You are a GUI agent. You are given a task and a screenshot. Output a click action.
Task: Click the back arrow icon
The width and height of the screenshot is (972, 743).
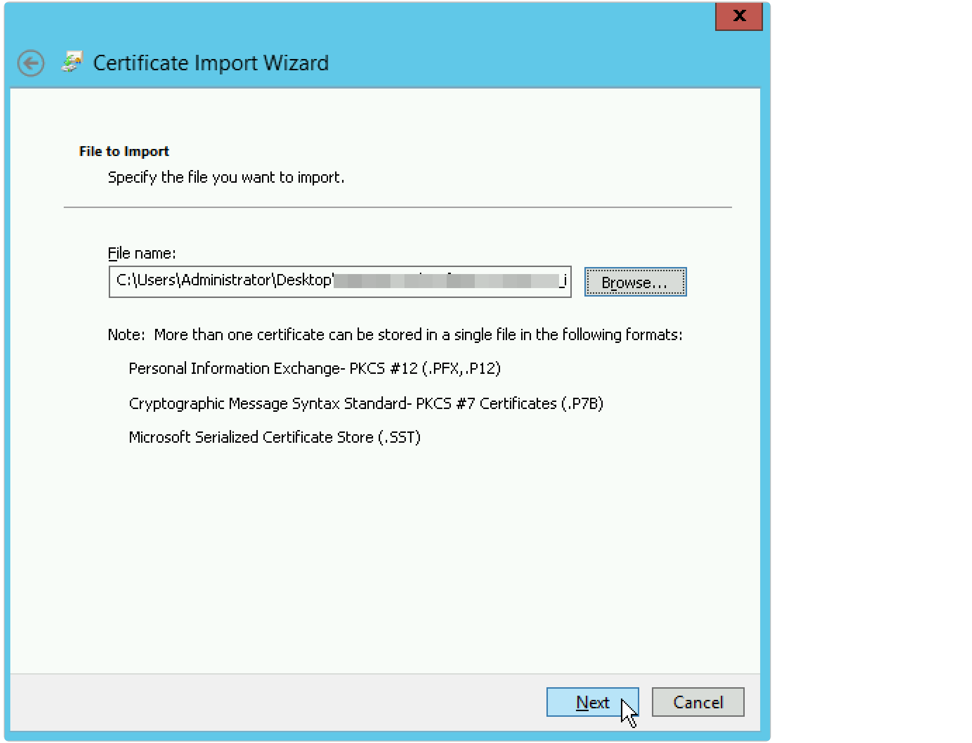tap(31, 63)
